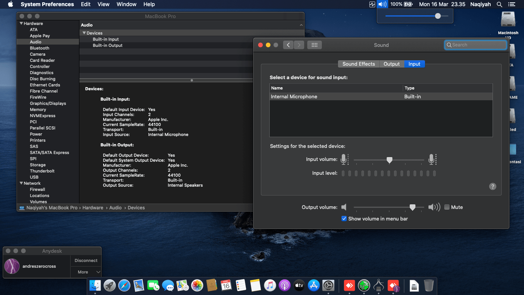
Task: Open Finder from the dock
Action: [95, 285]
